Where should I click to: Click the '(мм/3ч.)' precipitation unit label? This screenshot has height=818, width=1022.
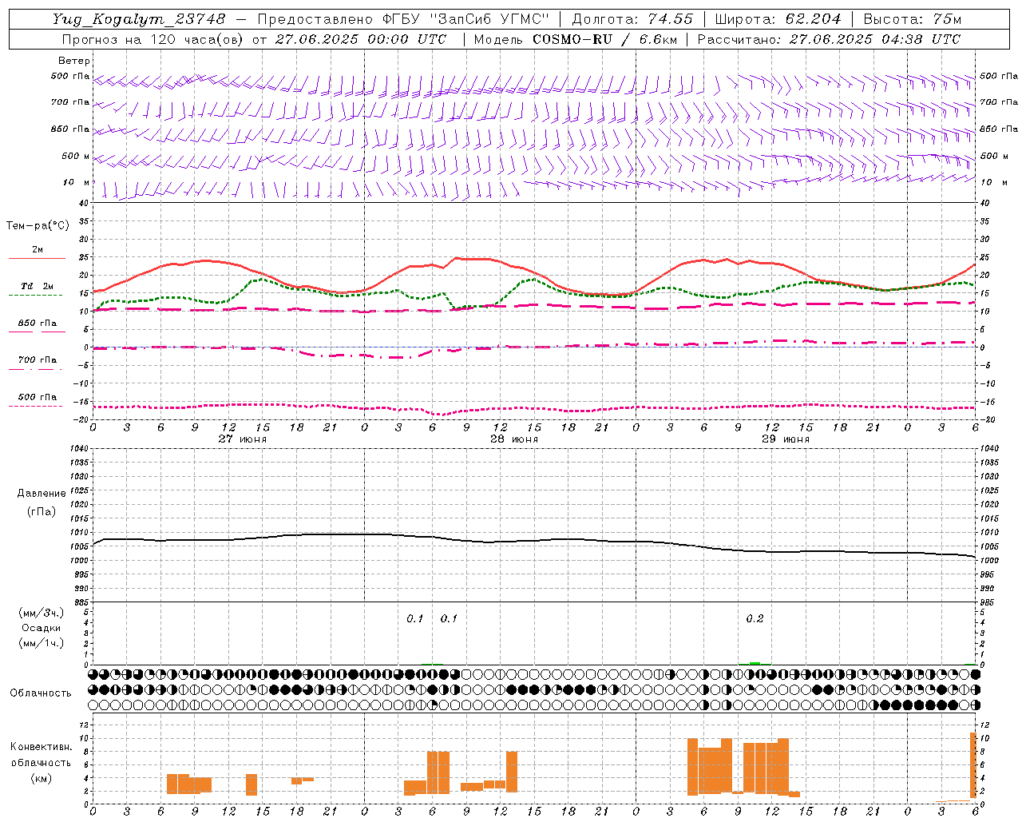point(42,613)
